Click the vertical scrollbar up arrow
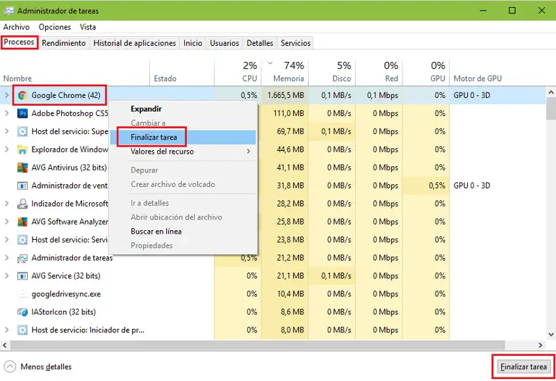This screenshot has height=381, width=556. point(550,92)
